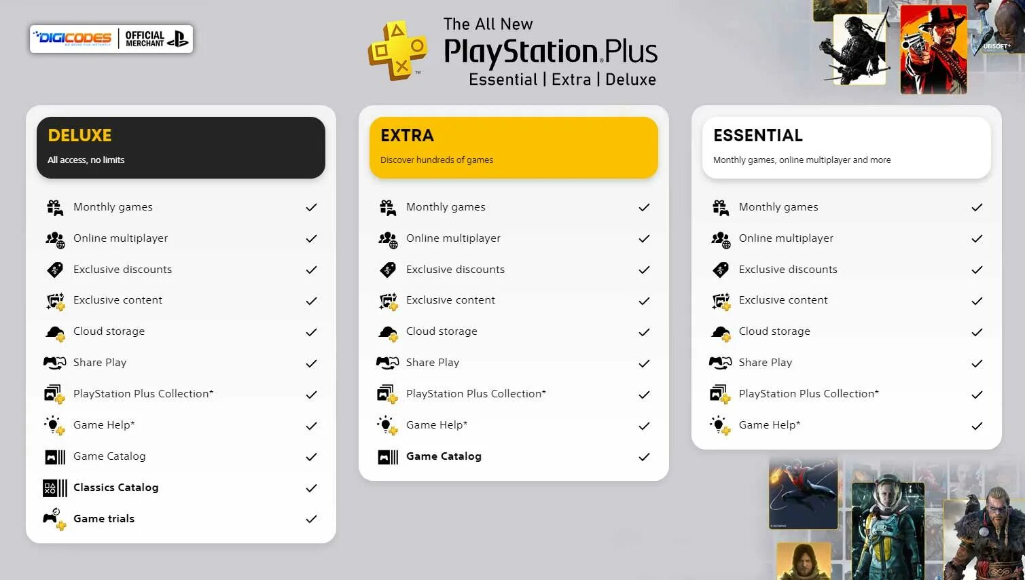Click the Game Help icon in Extra
The height and width of the screenshot is (580, 1025).
(388, 425)
